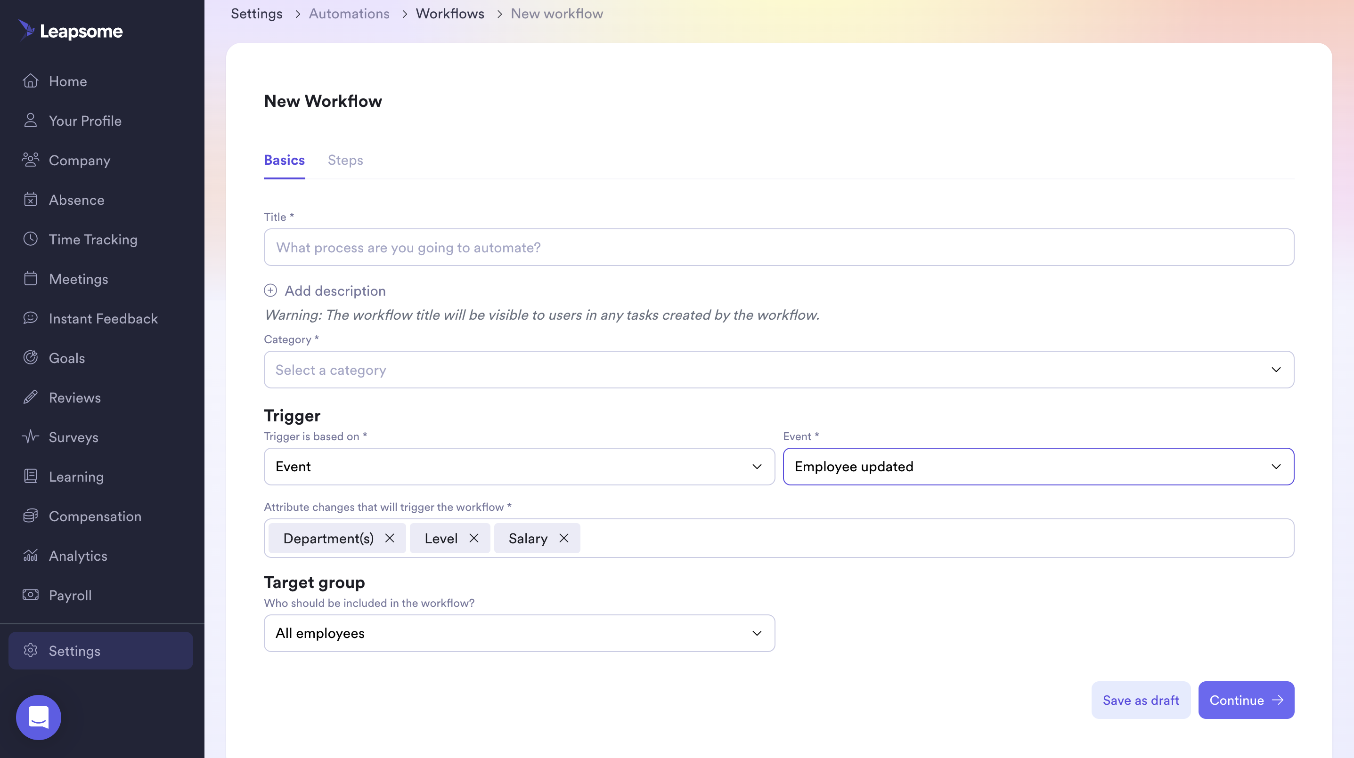The height and width of the screenshot is (758, 1354).
Task: Switch to the Basics tab
Action: coord(285,160)
